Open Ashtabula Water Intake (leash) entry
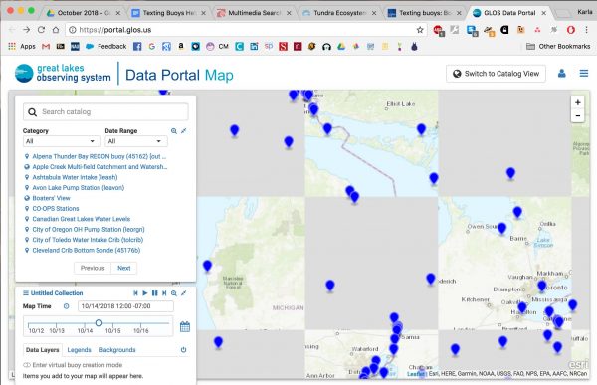This screenshot has height=385, width=597. click(x=75, y=177)
